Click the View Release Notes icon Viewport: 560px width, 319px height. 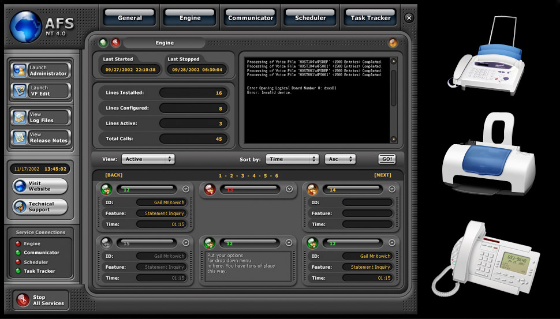[x=19, y=137]
